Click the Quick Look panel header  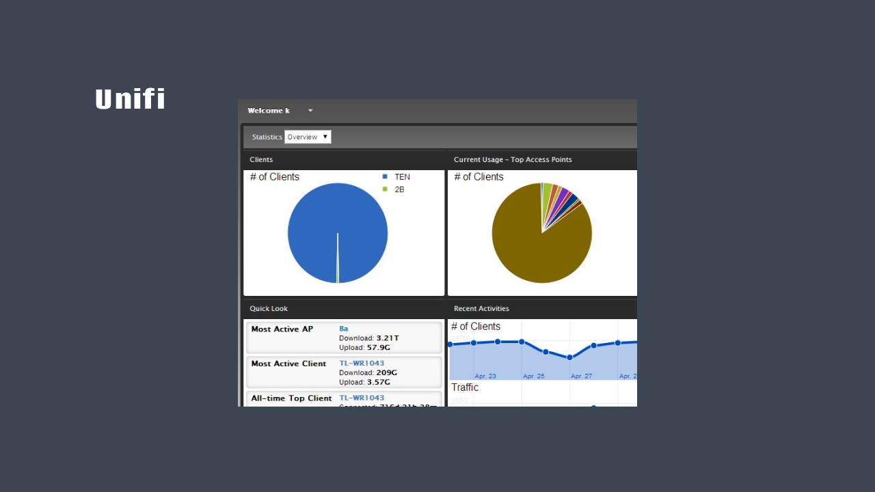(269, 308)
